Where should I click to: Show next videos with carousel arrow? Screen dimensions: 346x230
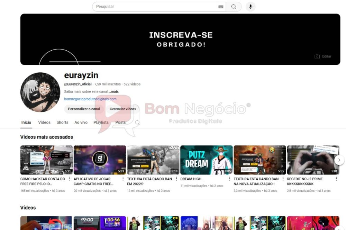point(339,160)
